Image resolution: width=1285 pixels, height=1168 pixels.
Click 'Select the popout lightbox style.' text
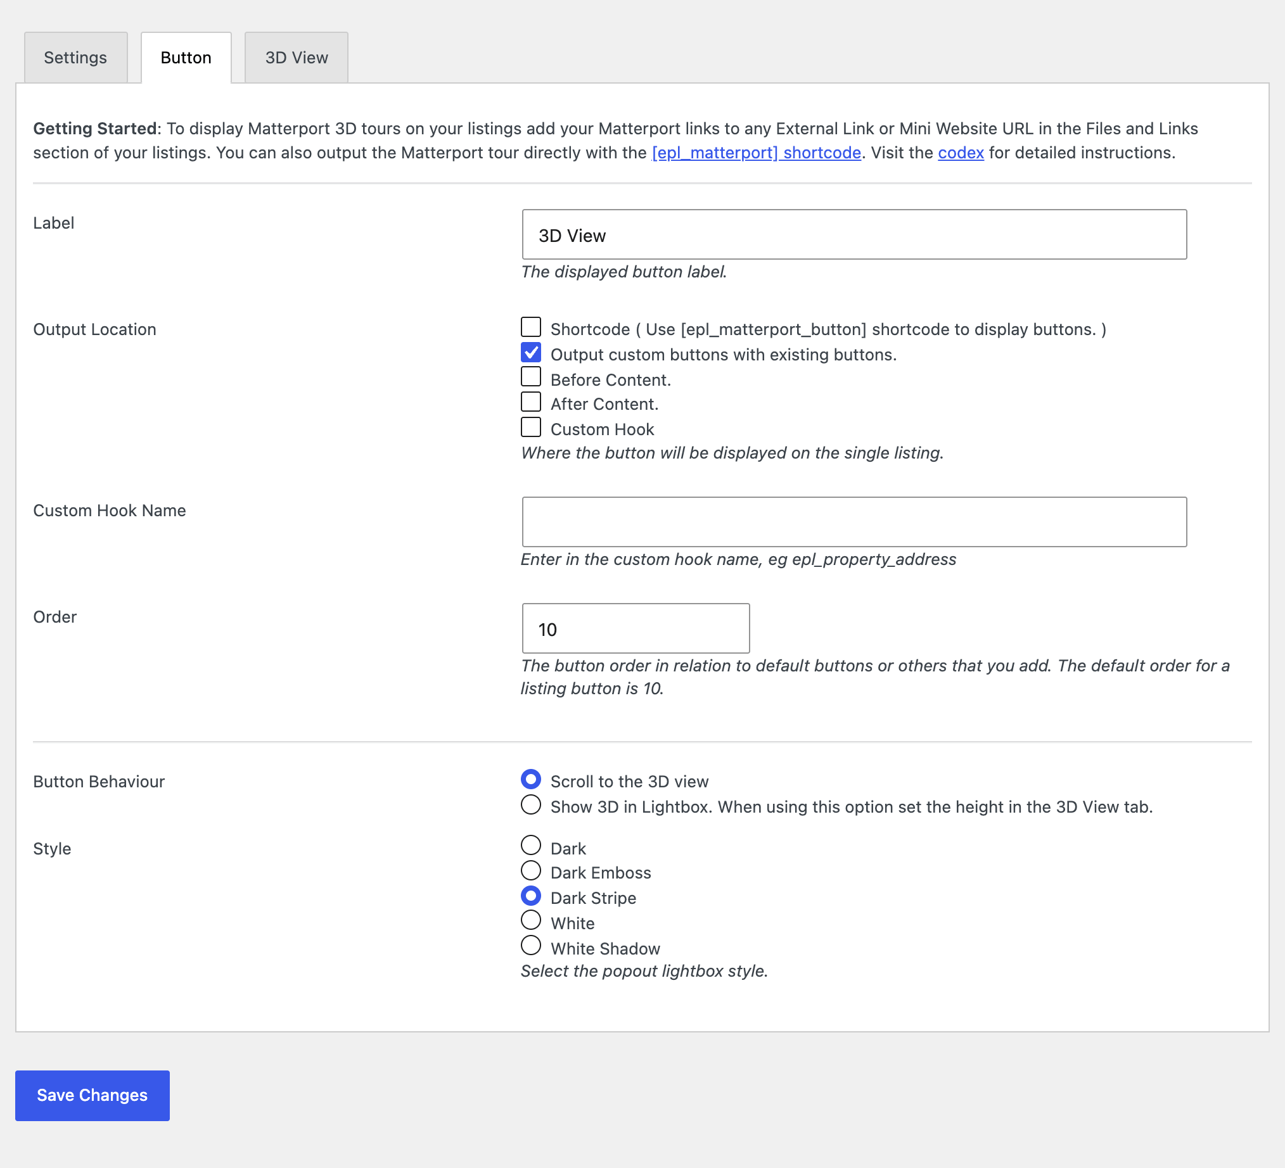[x=644, y=971]
